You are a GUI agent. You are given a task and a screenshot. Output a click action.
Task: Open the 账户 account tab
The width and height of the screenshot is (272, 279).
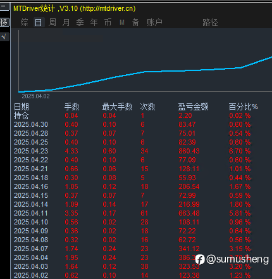click(x=155, y=22)
